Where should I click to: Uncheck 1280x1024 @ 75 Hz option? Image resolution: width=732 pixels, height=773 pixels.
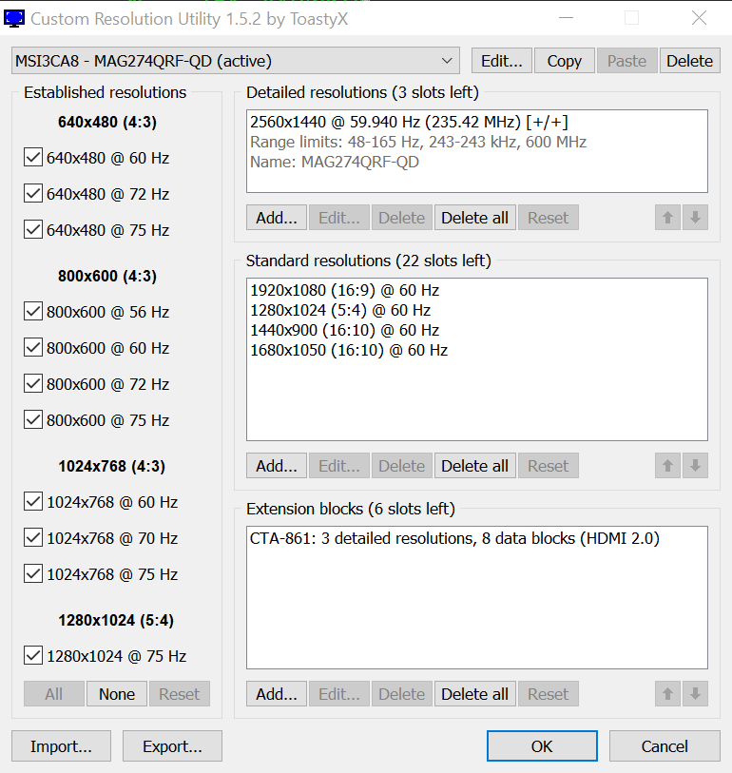click(x=33, y=656)
